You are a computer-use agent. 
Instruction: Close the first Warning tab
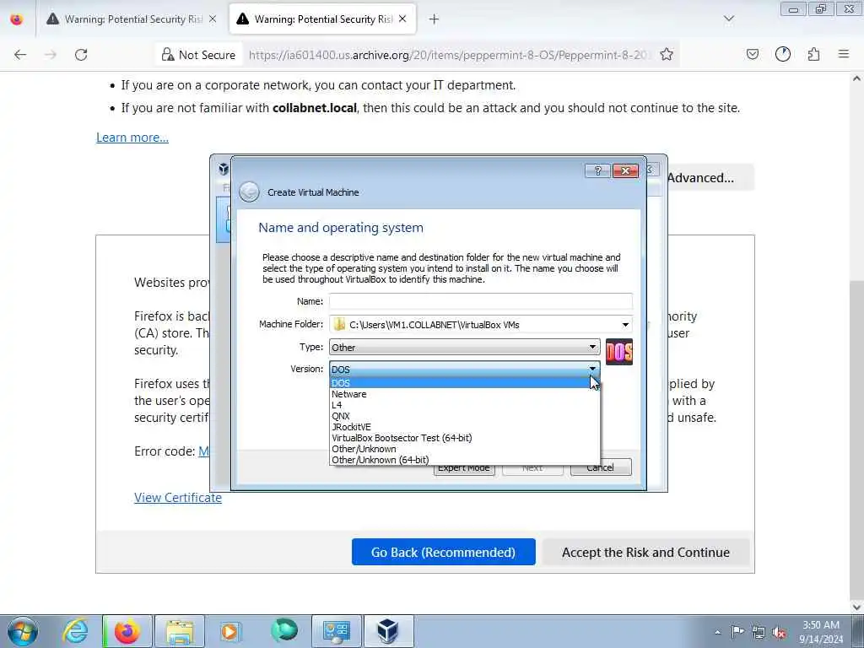[x=213, y=19]
